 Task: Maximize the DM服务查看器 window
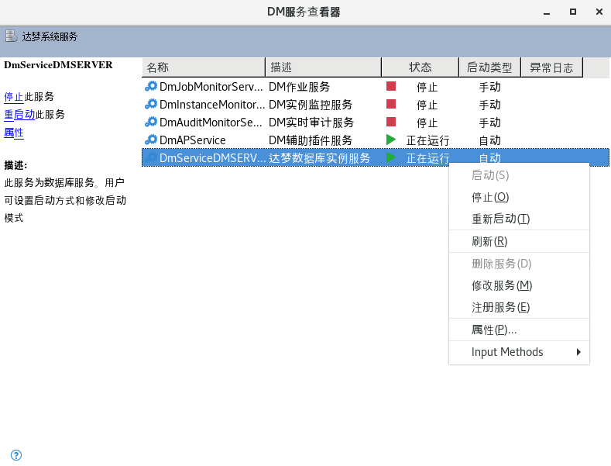pyautogui.click(x=573, y=12)
